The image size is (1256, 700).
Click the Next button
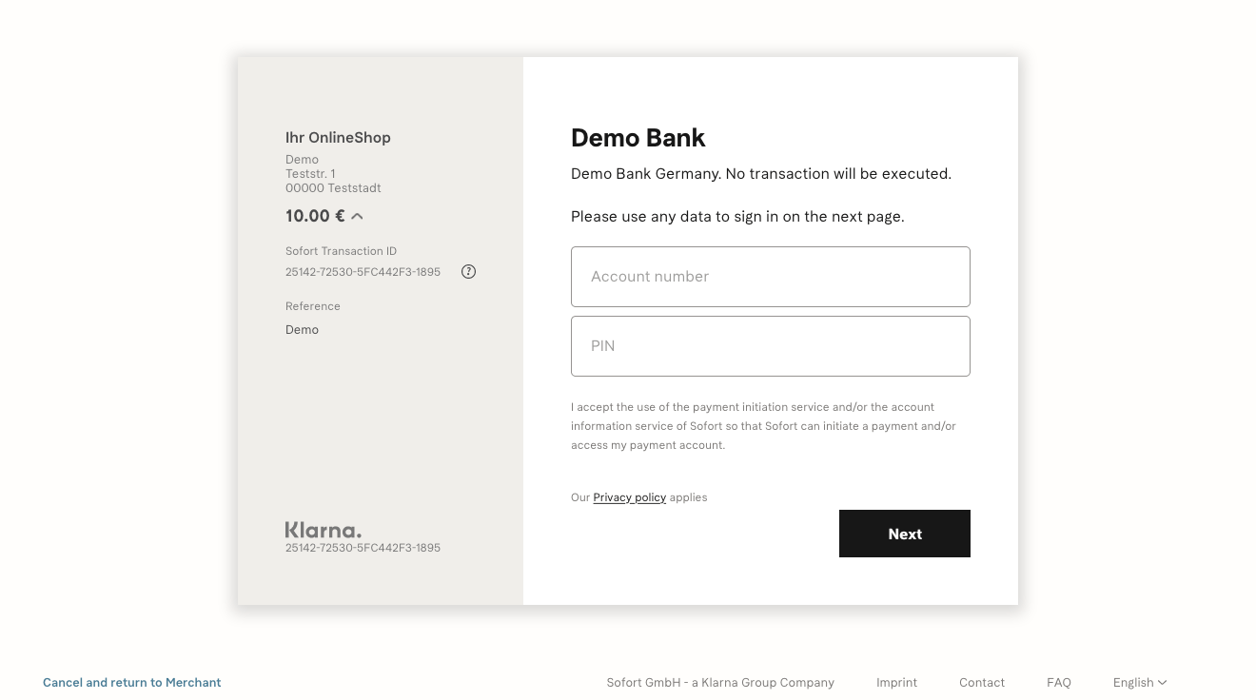coord(905,534)
